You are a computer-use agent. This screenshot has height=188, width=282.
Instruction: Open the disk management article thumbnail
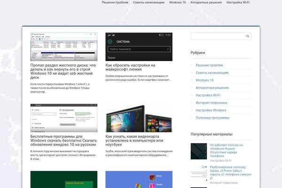[x=64, y=47]
